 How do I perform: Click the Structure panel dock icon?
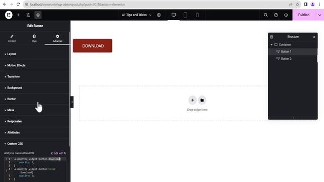coord(271,37)
